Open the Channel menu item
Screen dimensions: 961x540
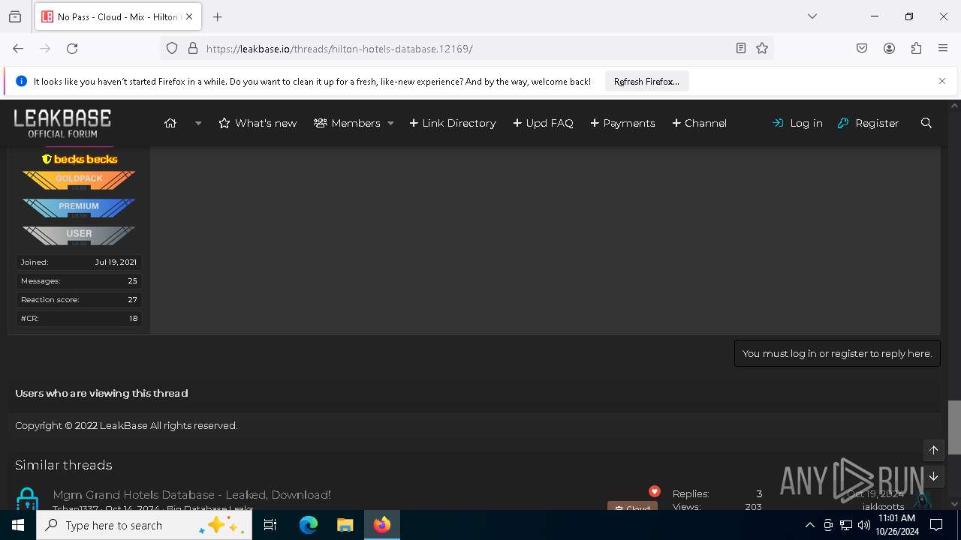point(699,123)
